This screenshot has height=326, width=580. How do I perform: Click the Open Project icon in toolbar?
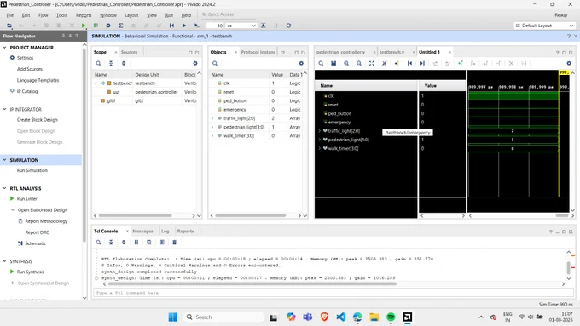[9, 26]
